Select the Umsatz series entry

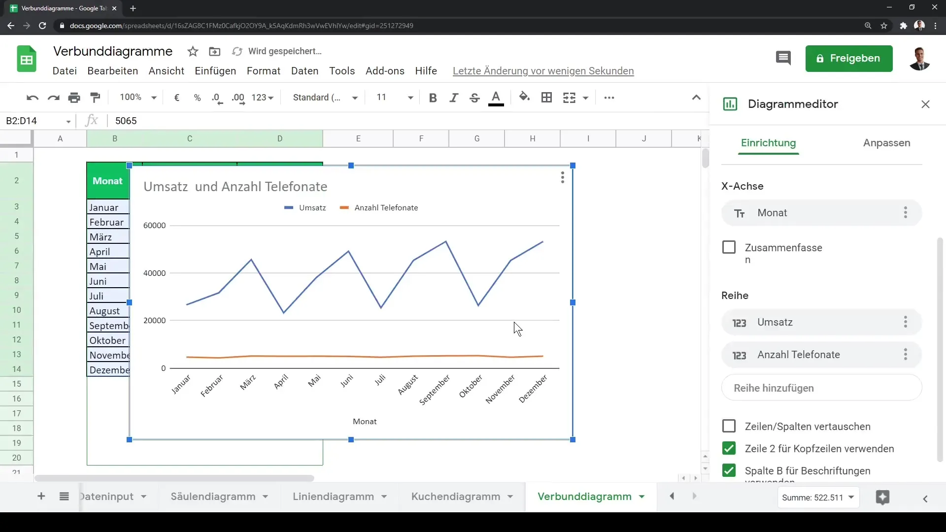tap(821, 322)
